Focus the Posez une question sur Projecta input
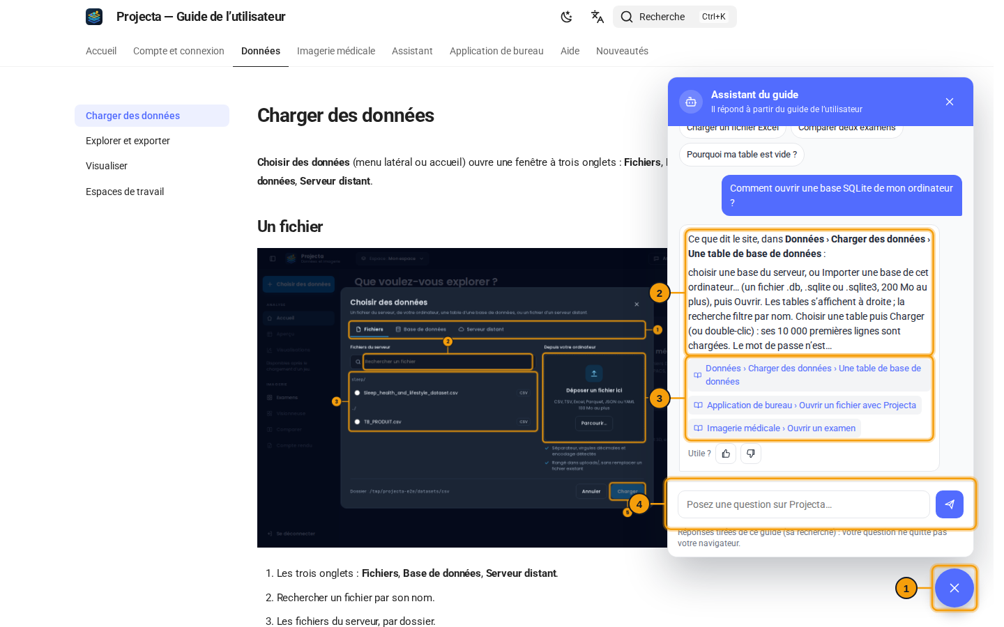The height and width of the screenshot is (627, 1004). coord(804,504)
